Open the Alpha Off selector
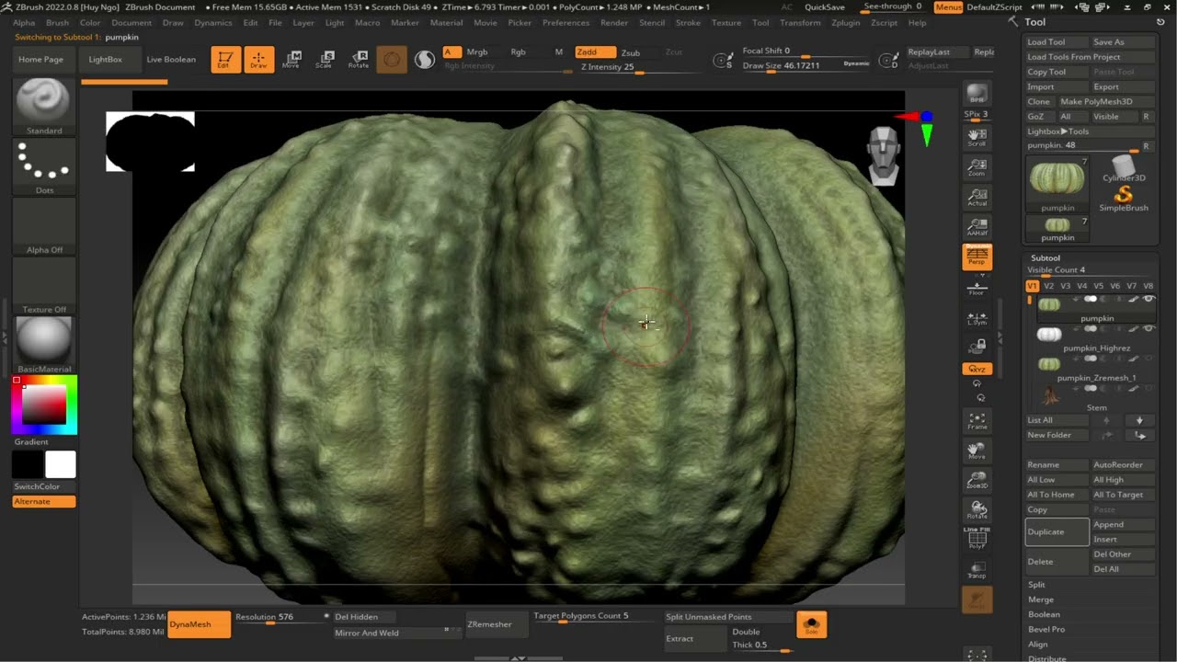Screen dimensions: 1177x662 [44, 225]
